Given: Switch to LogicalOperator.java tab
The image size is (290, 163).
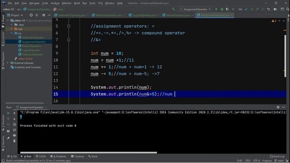Looking at the screenshot, I should pos(144,15).
